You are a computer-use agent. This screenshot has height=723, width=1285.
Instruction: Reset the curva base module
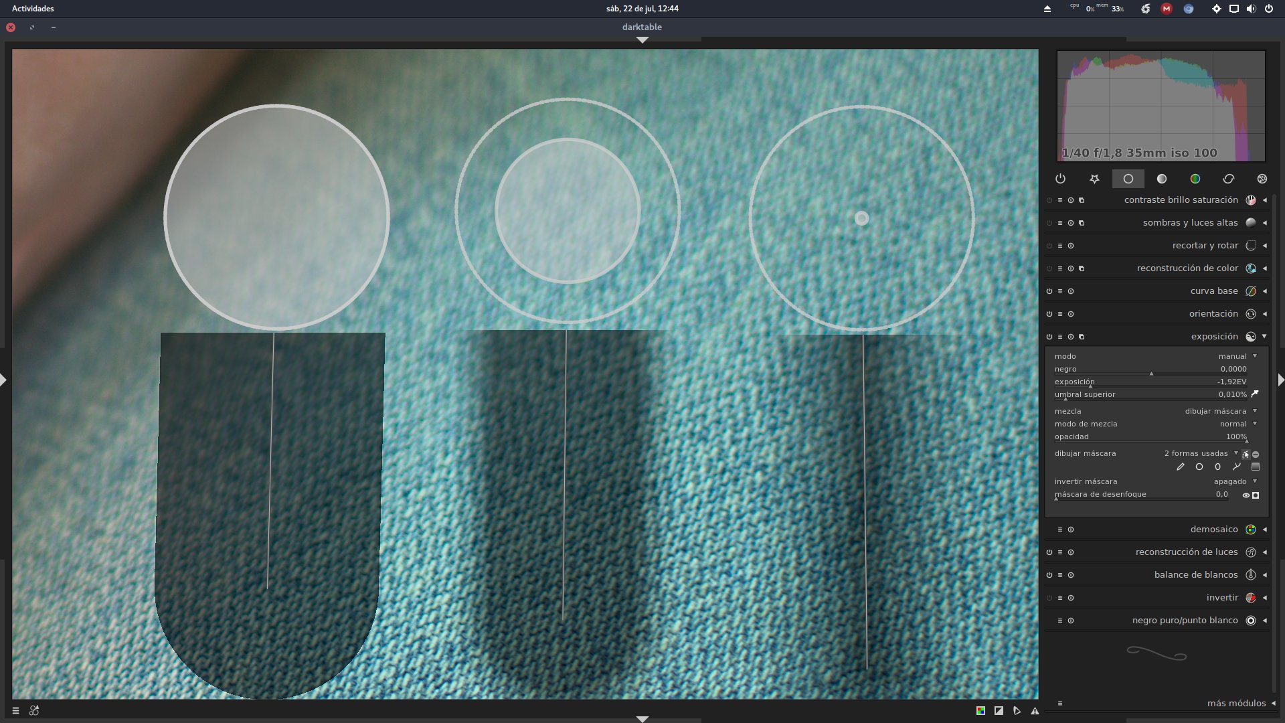1071,291
